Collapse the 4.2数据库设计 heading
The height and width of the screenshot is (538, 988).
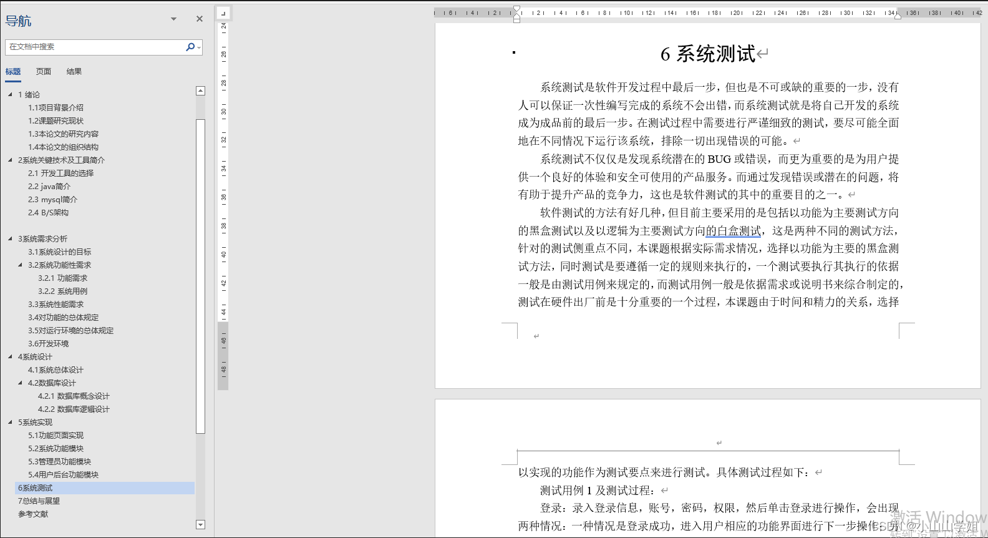(x=20, y=383)
